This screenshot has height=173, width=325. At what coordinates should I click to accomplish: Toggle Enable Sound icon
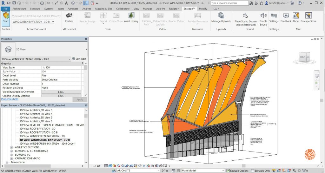click(263, 19)
